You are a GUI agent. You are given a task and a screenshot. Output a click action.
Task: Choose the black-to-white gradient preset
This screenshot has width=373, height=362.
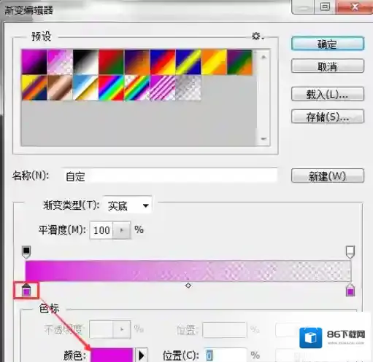pos(85,62)
